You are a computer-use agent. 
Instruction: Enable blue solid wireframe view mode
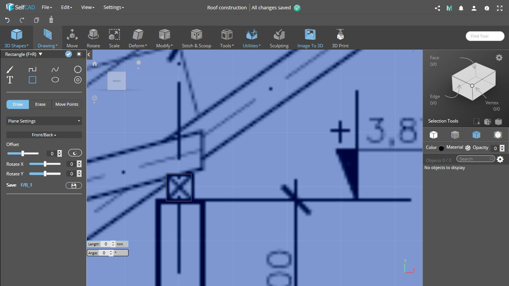point(476,134)
